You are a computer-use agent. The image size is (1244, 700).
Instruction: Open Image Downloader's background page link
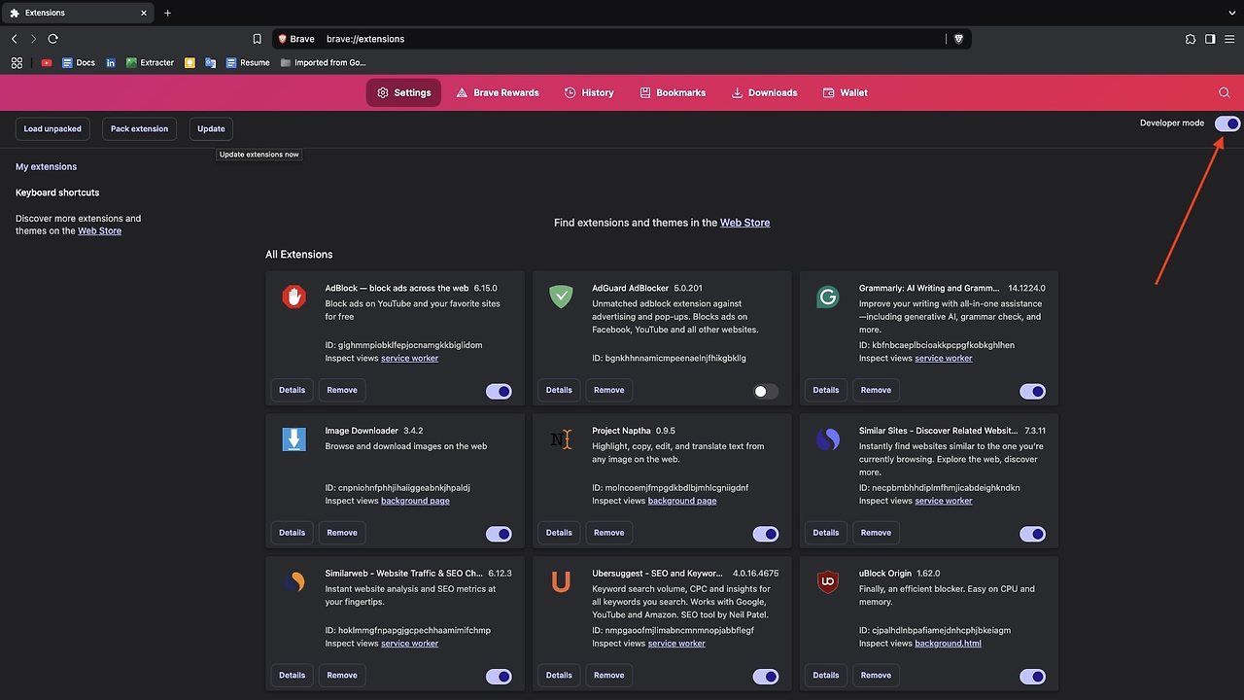point(415,501)
